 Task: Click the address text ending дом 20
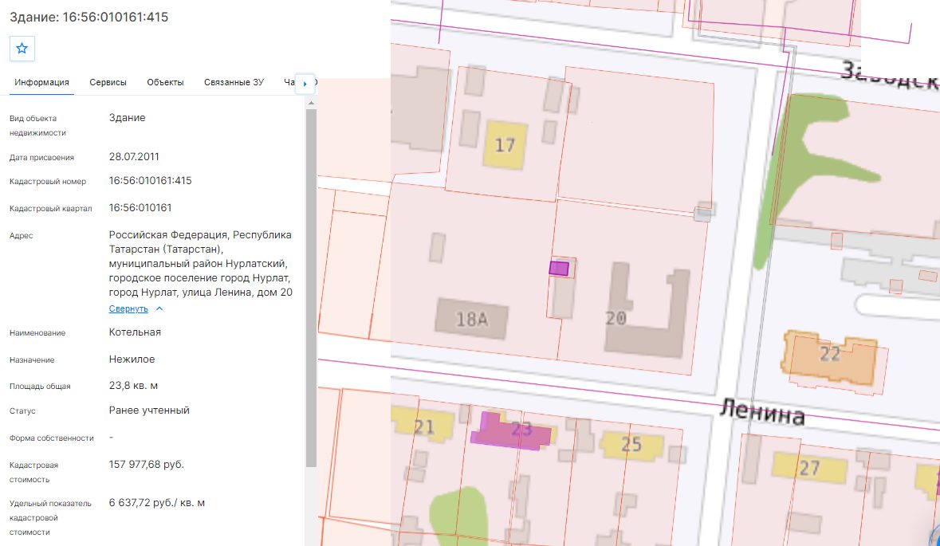coord(201,263)
